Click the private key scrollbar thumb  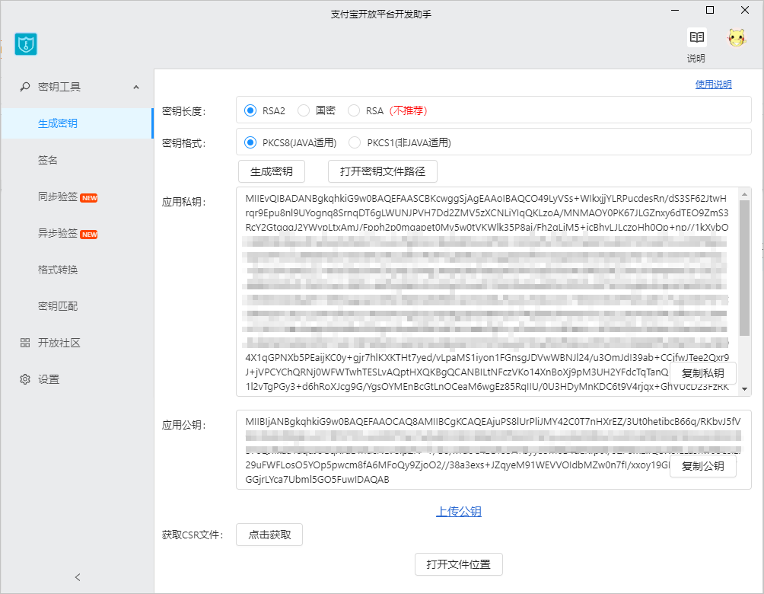(x=744, y=268)
